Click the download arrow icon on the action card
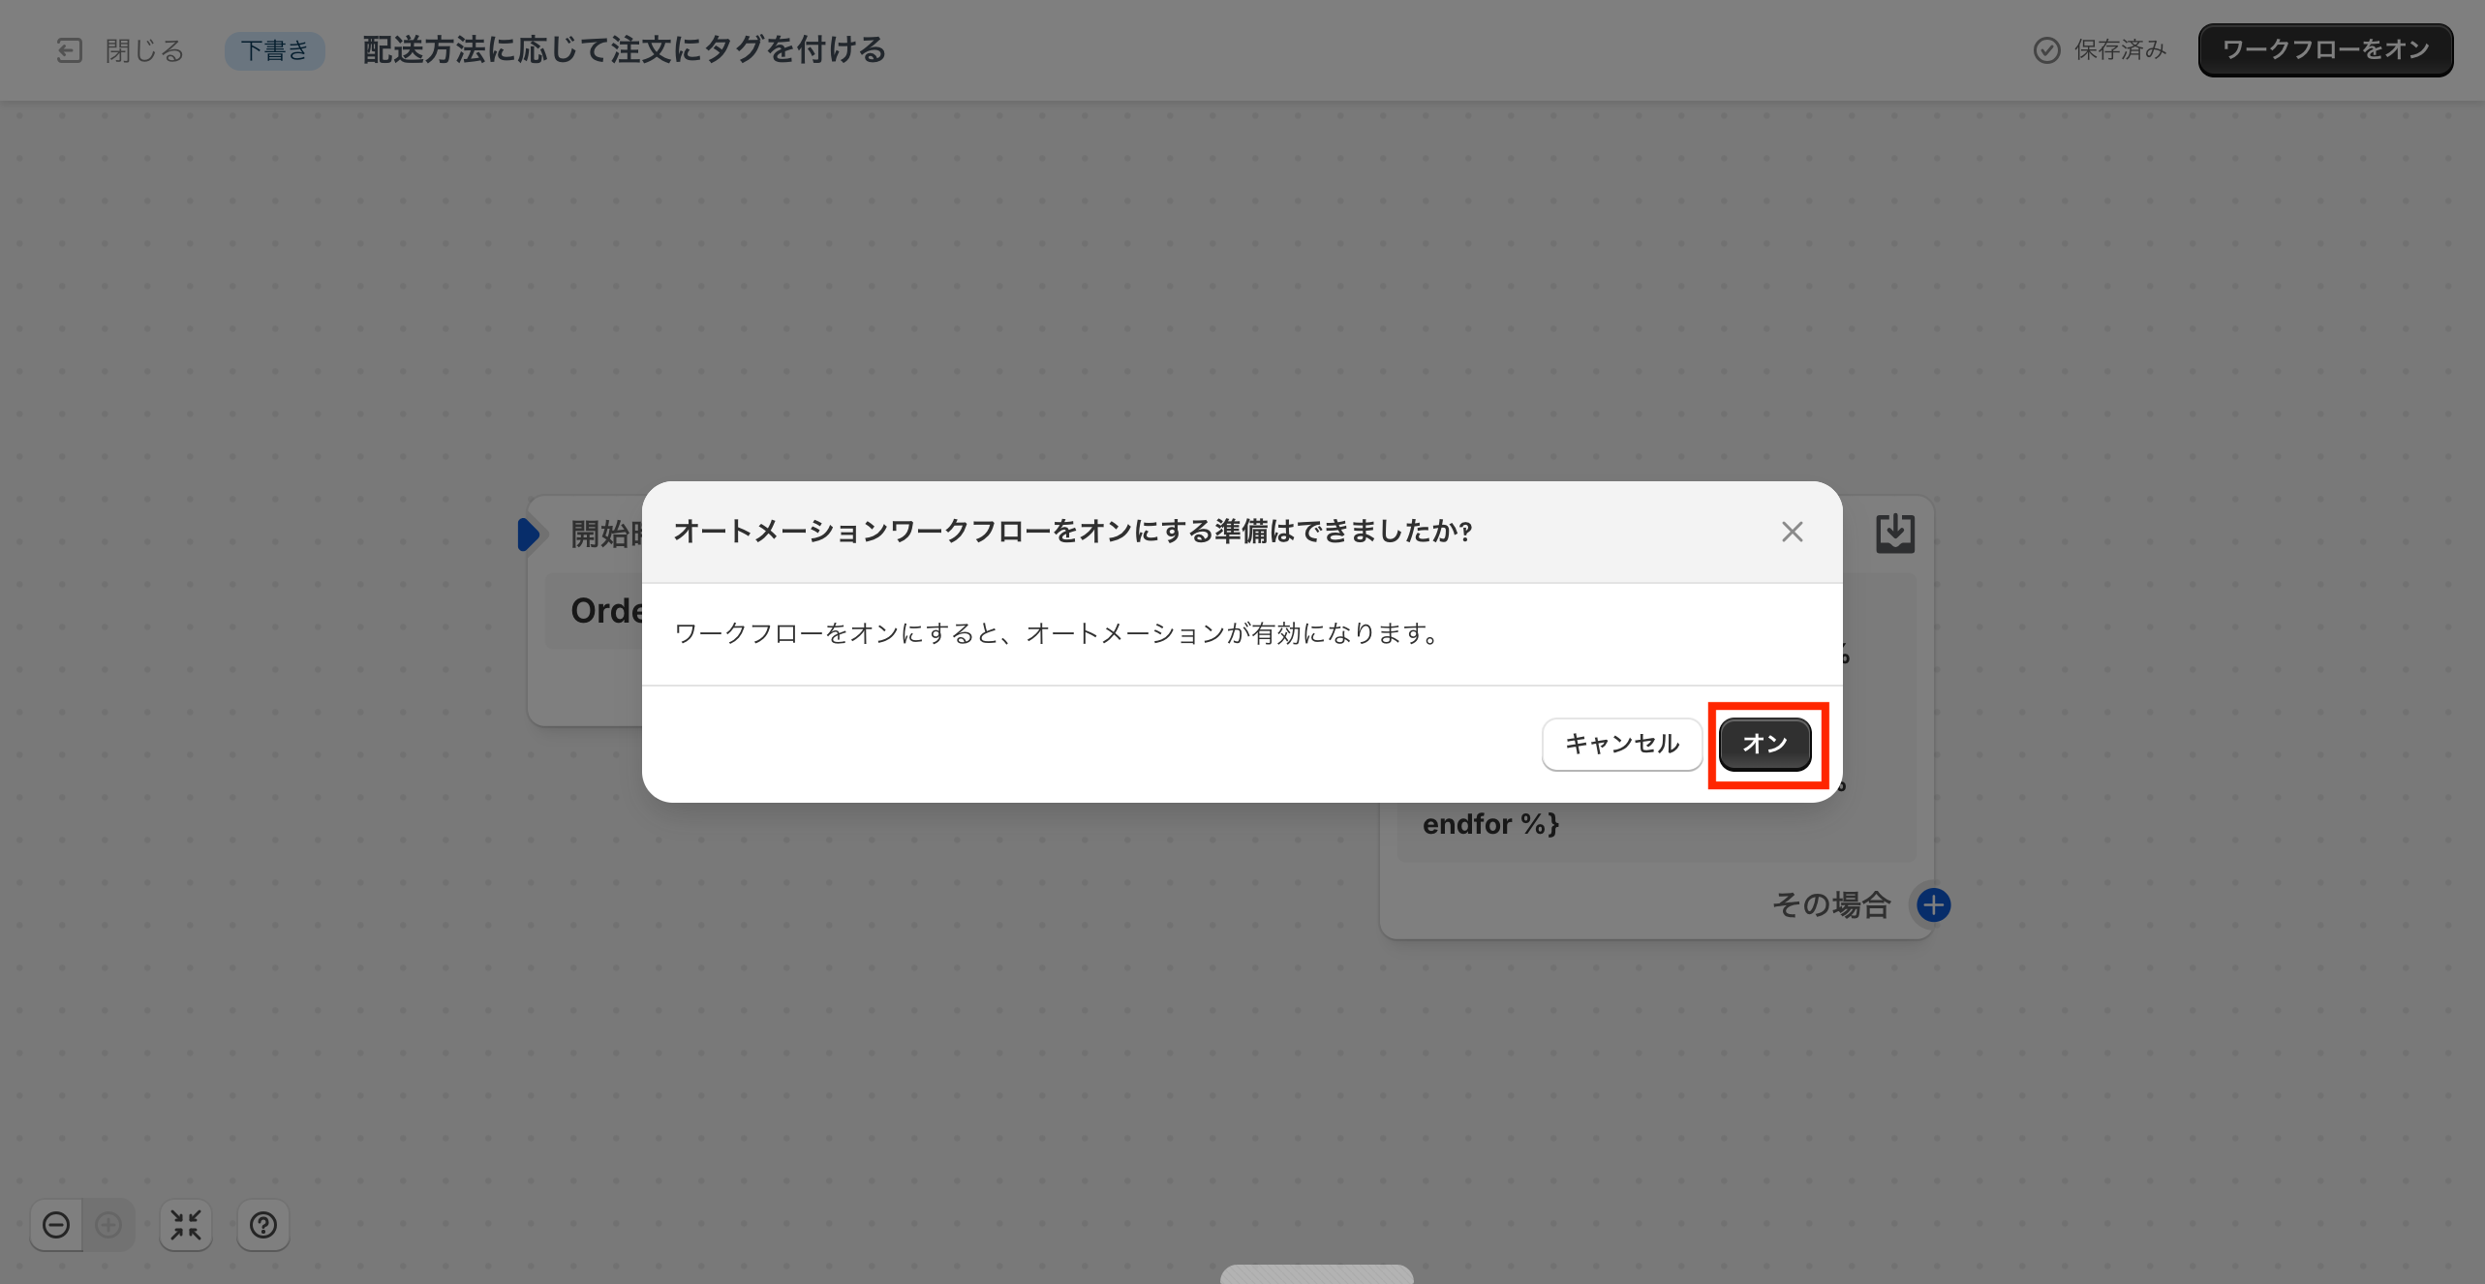 [x=1894, y=534]
